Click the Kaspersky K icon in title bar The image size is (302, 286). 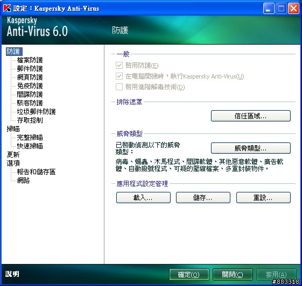[7, 8]
